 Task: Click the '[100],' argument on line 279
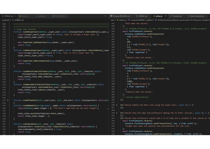(x=130, y=81)
